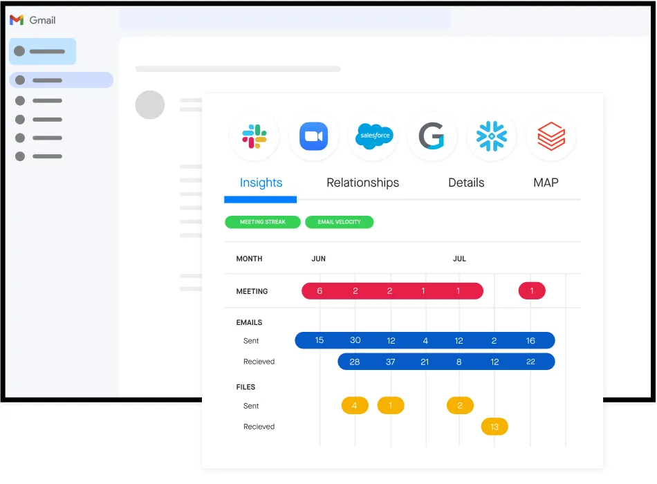This screenshot has width=657, height=484.
Task: Open the Zoom integration icon
Action: (x=313, y=136)
